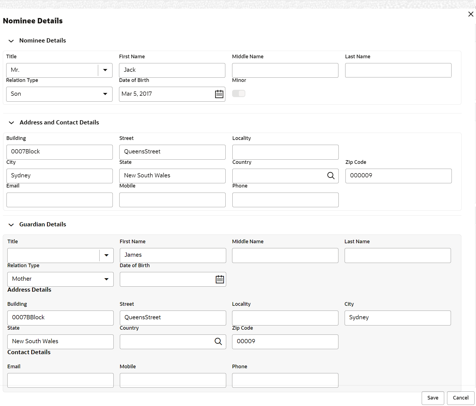Click nominee Building field 0007Block
Viewport: 476px width, 406px height.
(60, 152)
